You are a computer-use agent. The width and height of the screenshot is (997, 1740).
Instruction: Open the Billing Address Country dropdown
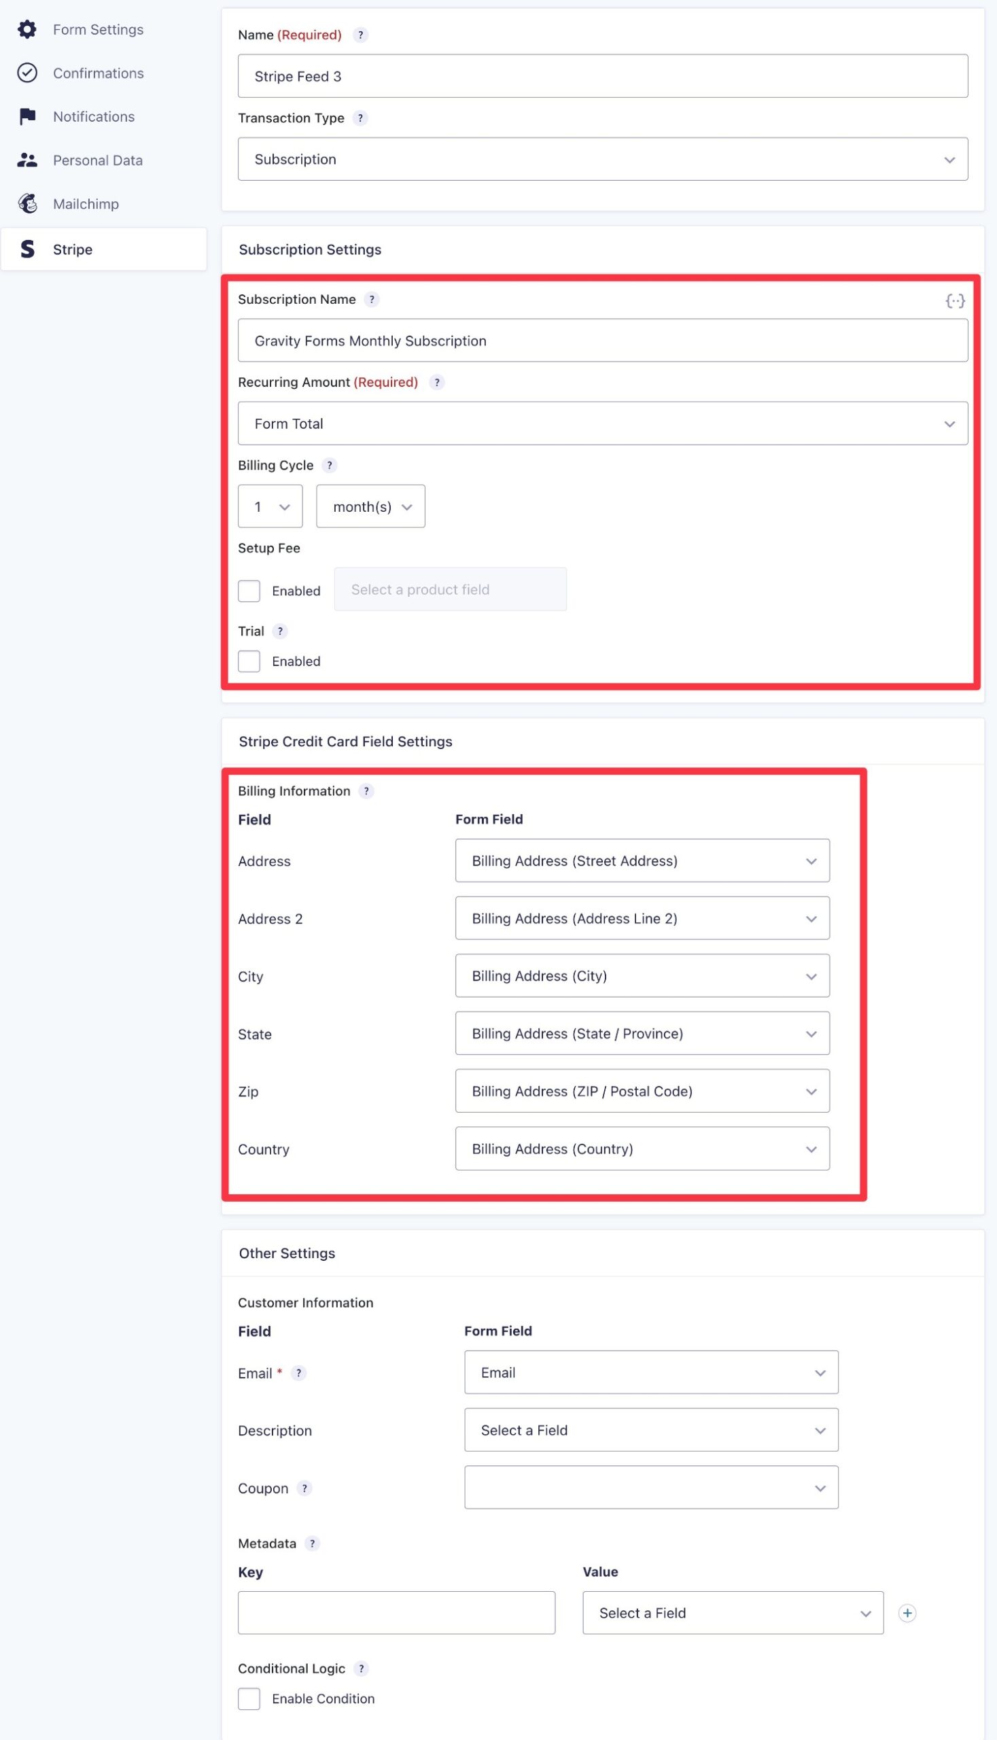[x=642, y=1149]
